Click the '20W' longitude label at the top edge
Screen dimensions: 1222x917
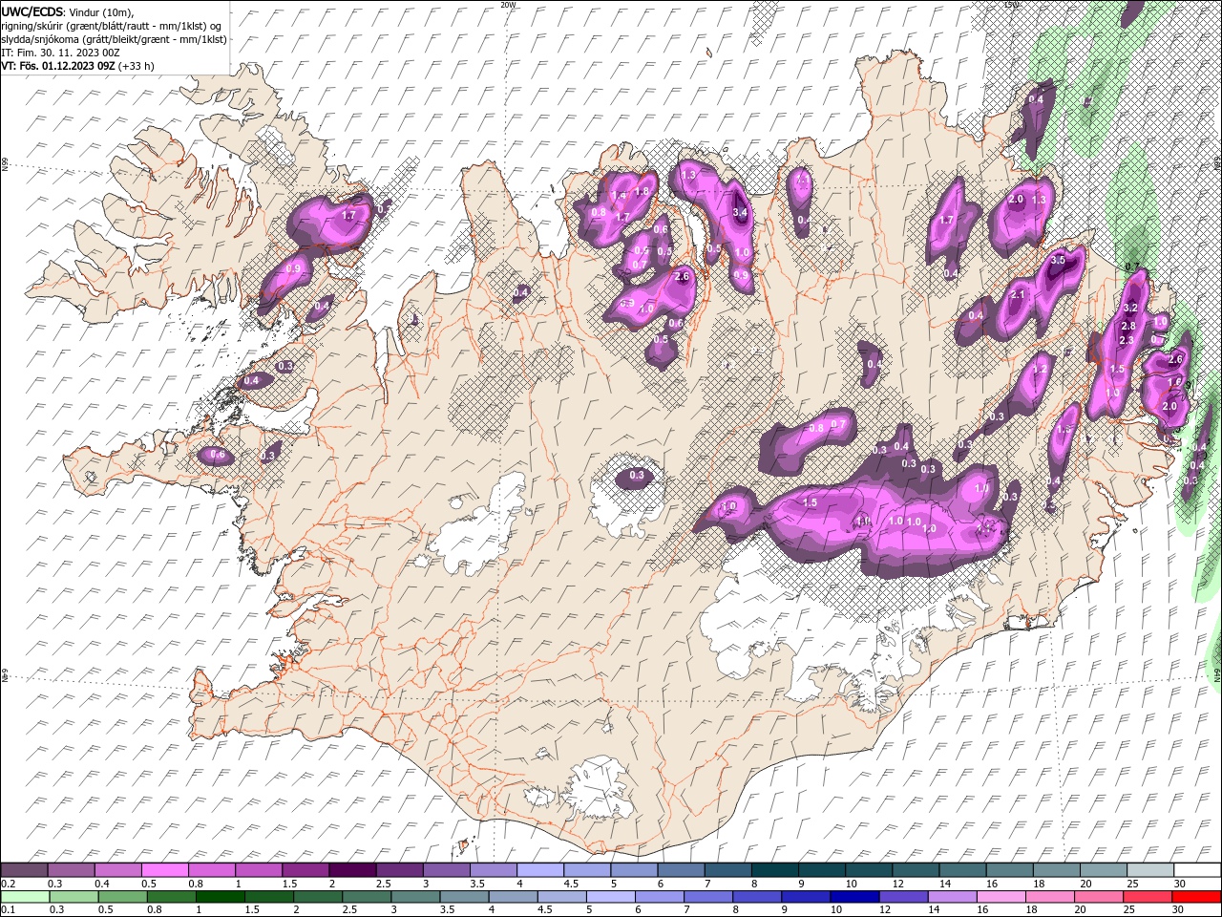pyautogui.click(x=508, y=5)
